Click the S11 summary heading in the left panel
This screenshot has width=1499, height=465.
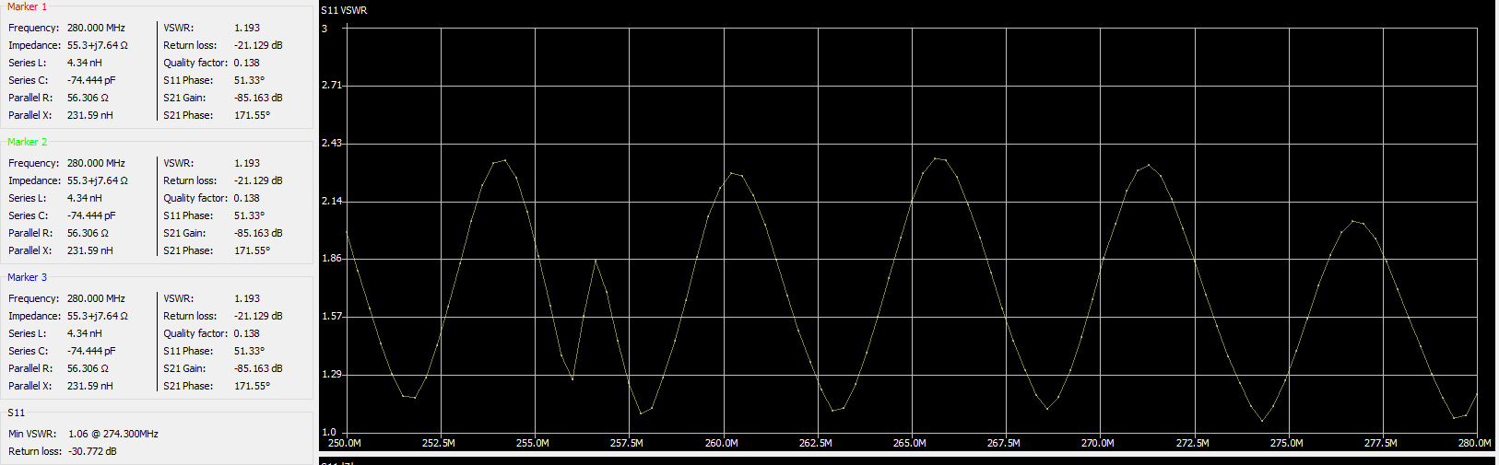[x=17, y=413]
